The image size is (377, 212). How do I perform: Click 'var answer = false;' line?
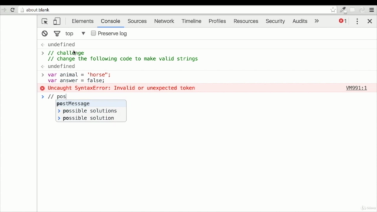click(76, 81)
